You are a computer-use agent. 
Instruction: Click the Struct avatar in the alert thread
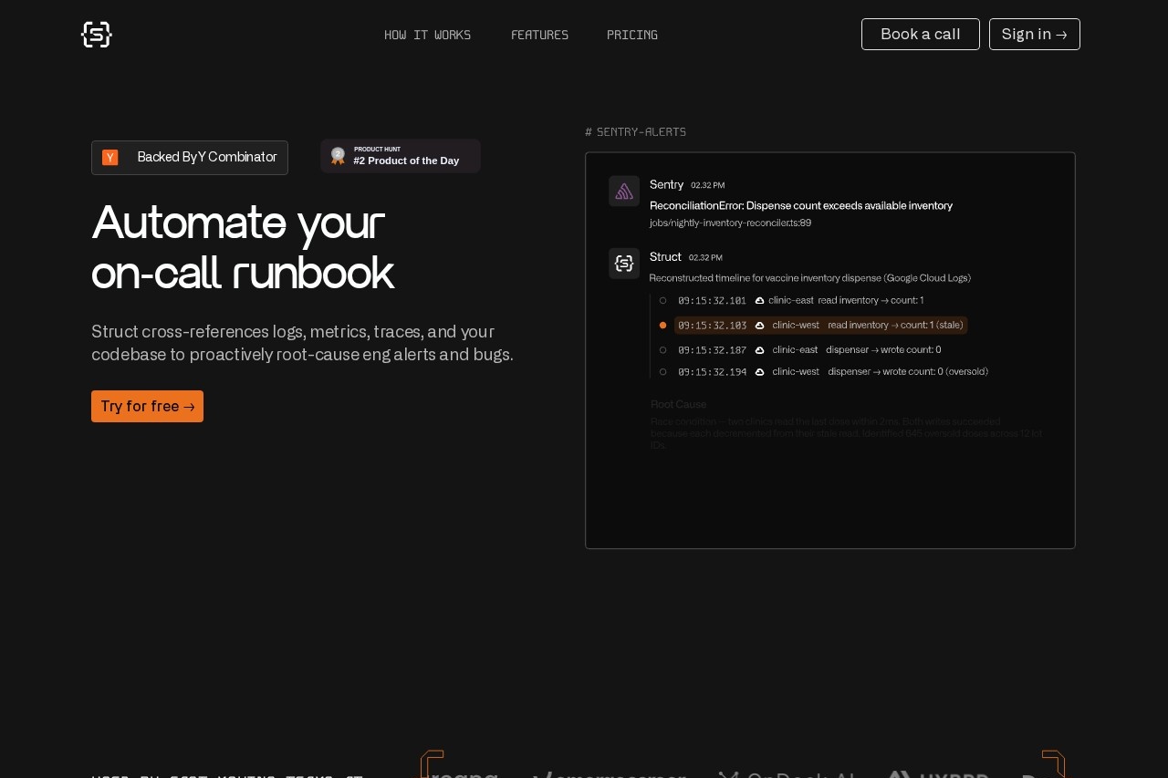pos(624,264)
